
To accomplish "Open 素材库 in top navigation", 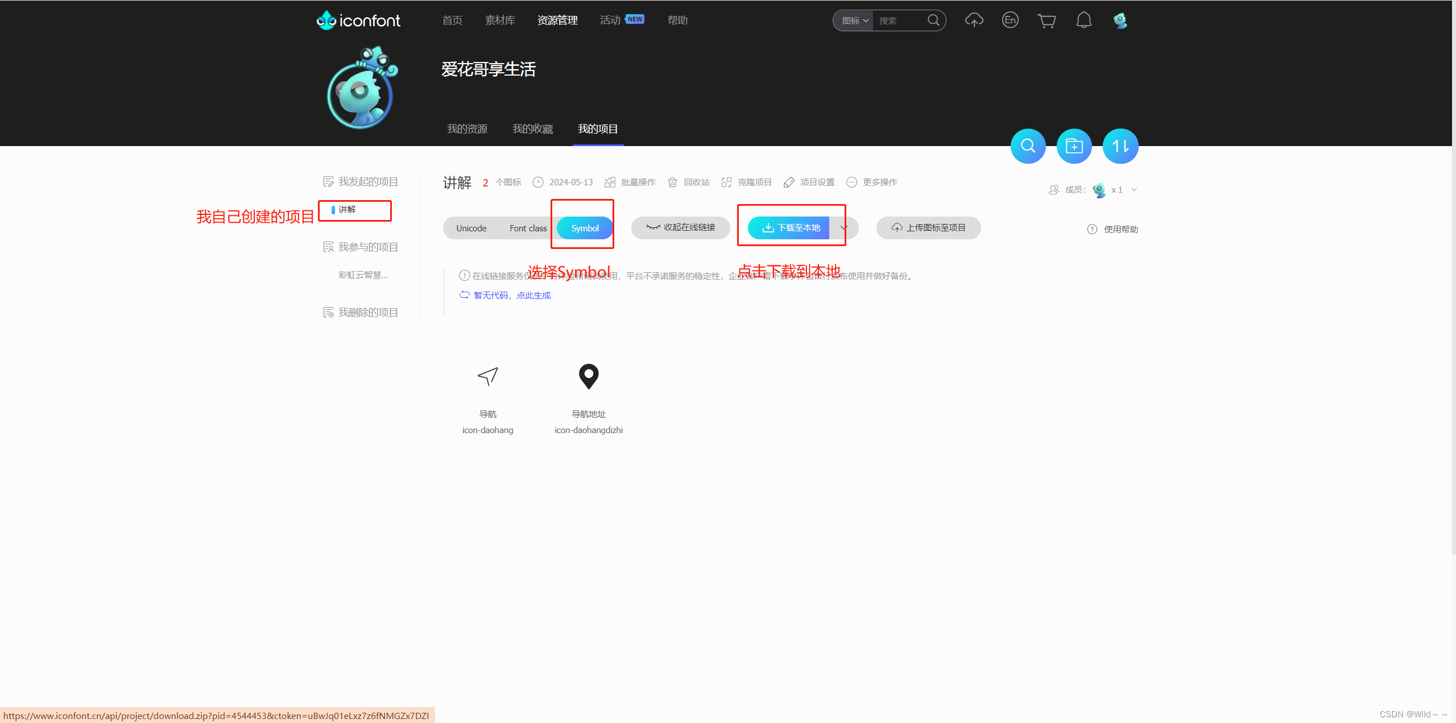I will coord(500,20).
